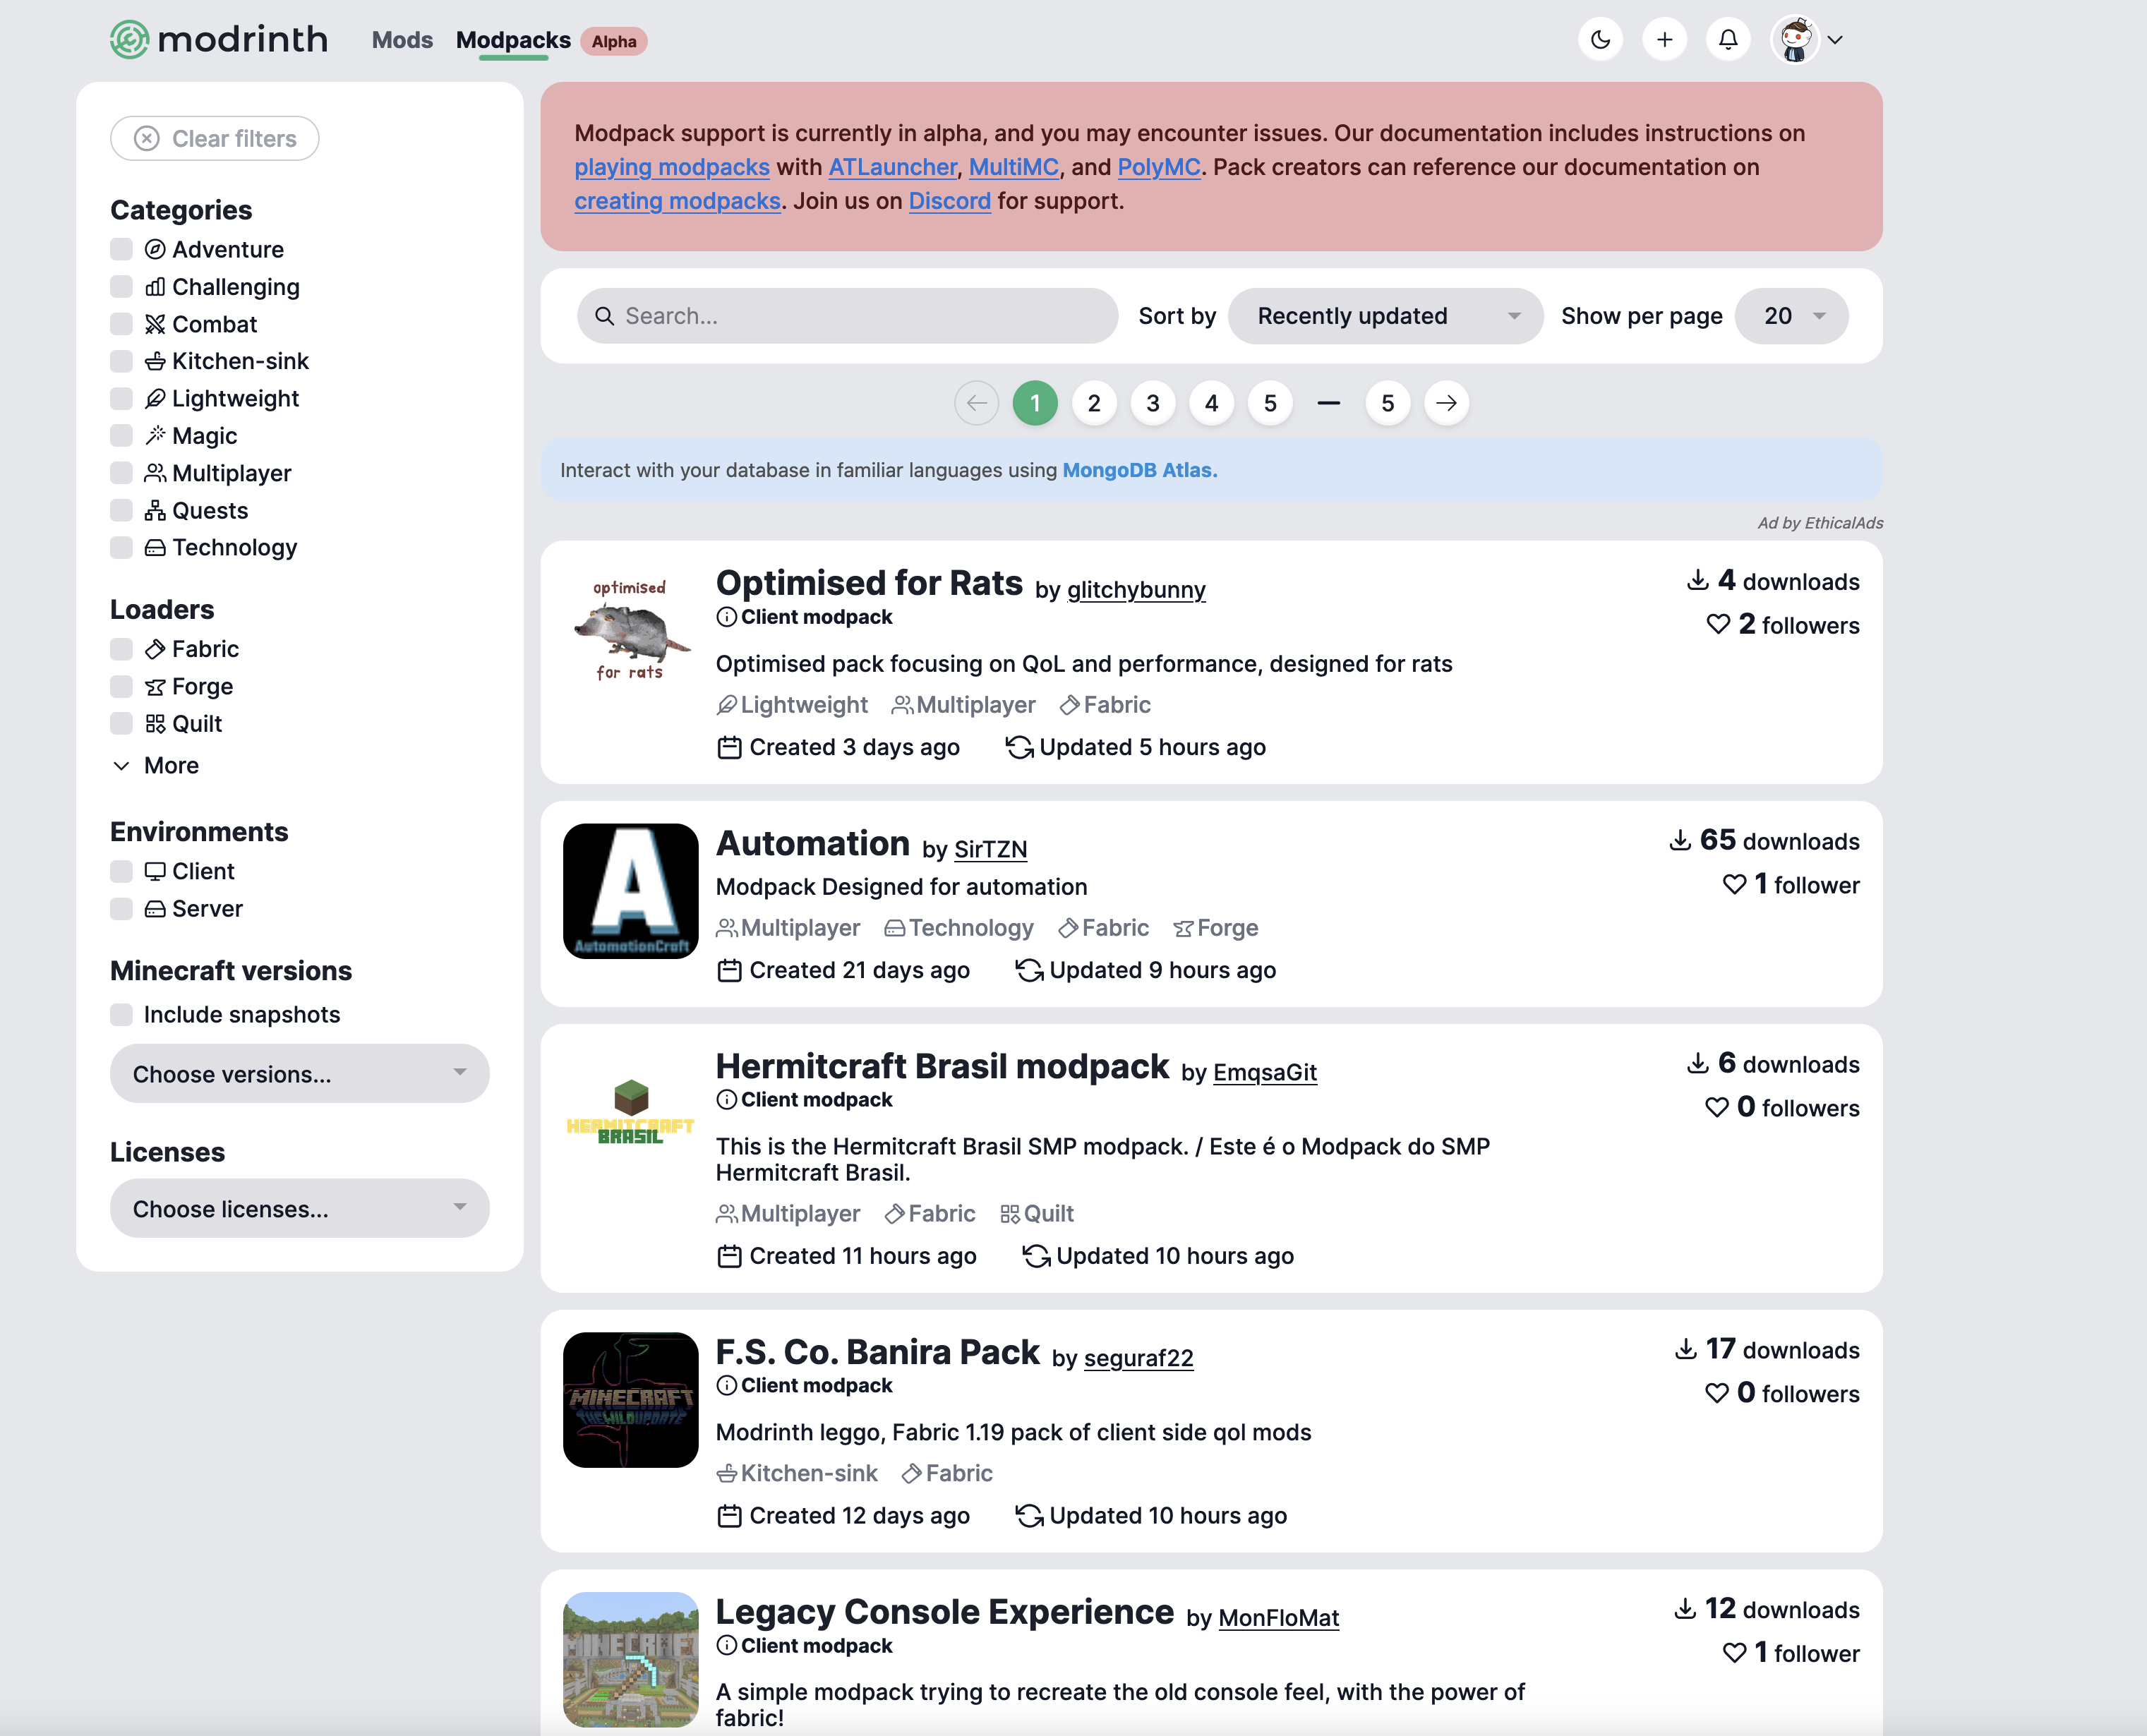Check the Fabric loader filter
2147x1736 pixels.
pyautogui.click(x=122, y=649)
